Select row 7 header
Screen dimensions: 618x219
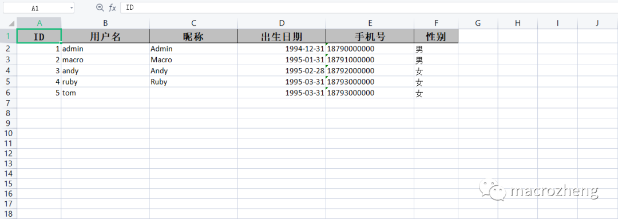(8, 103)
